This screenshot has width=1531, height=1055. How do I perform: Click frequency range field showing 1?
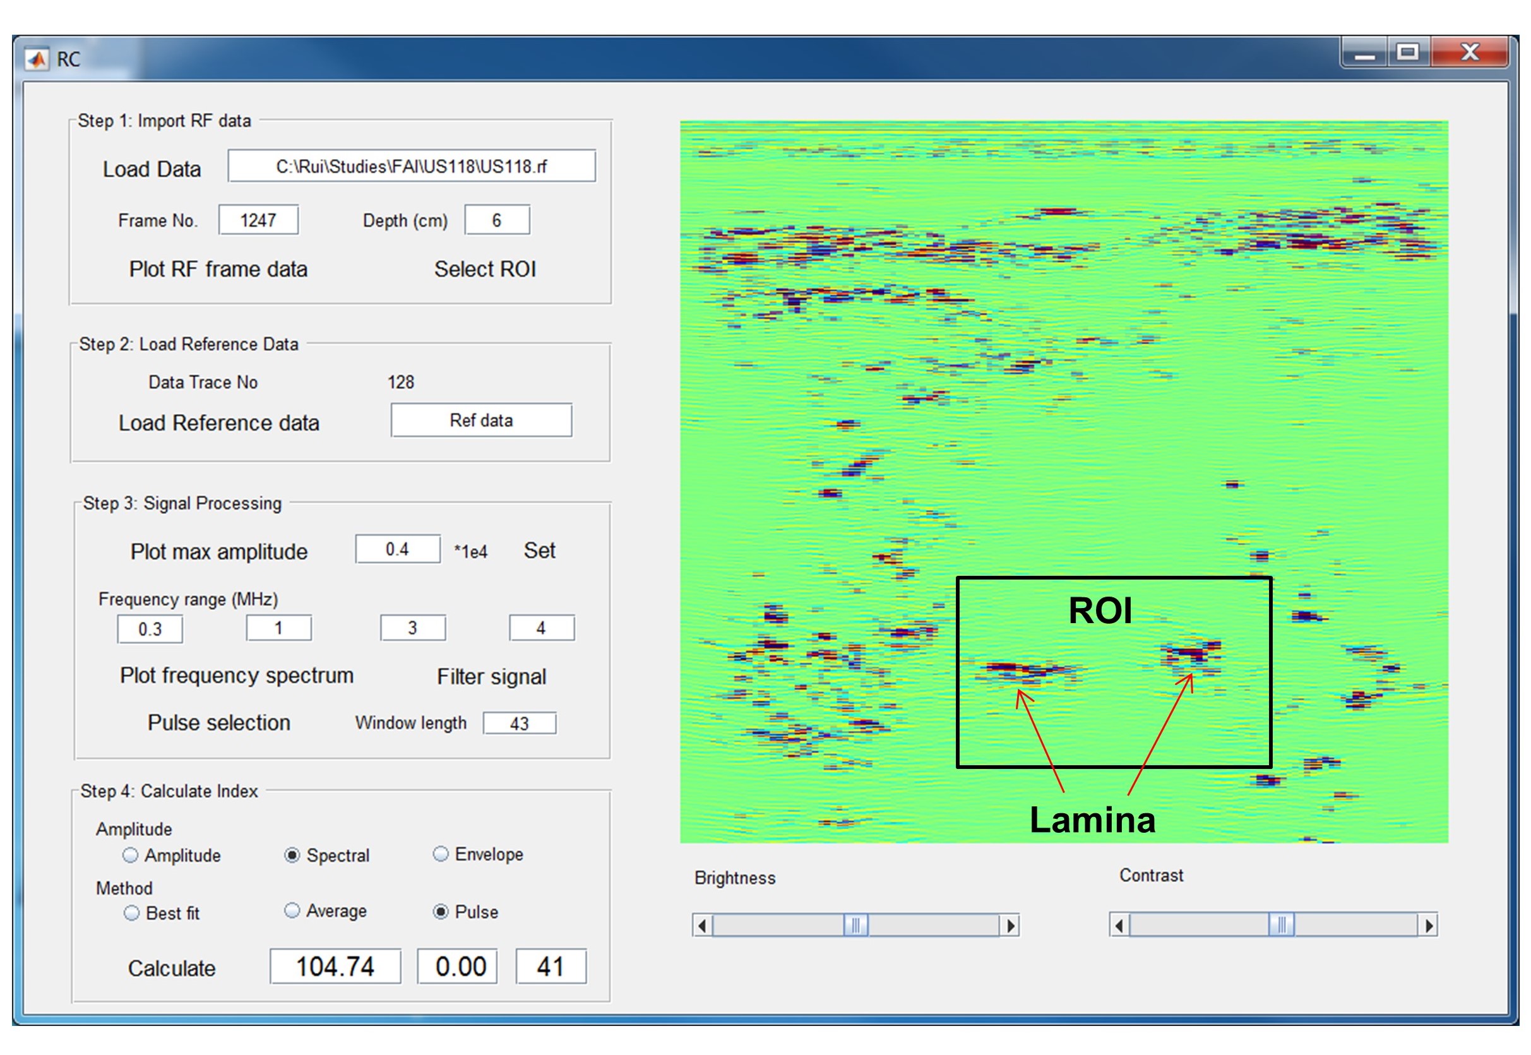[279, 628]
